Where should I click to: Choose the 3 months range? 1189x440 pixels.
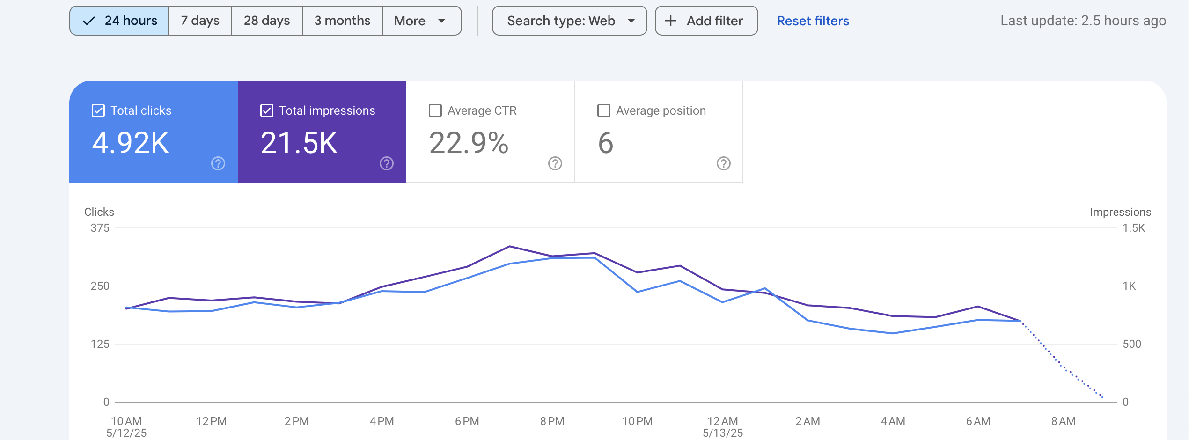[342, 21]
